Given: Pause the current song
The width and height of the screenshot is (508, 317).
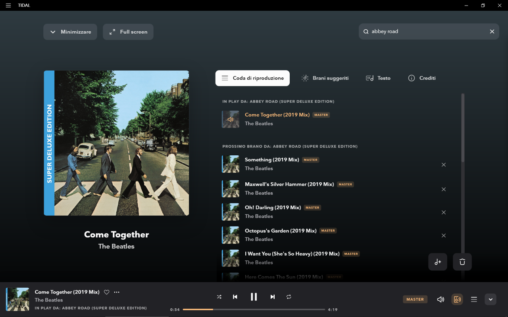Looking at the screenshot, I should [x=254, y=297].
